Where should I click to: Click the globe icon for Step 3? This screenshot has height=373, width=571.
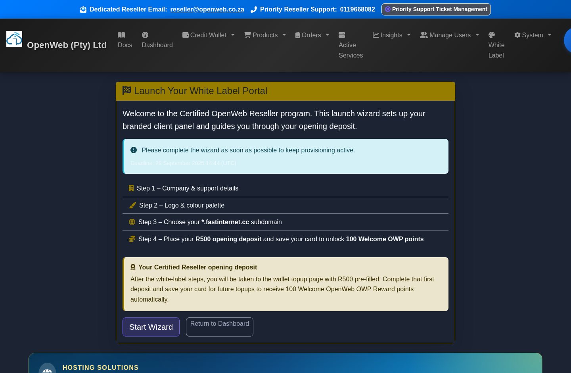(132, 222)
